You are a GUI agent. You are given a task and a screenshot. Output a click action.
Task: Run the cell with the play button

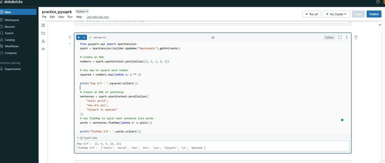[79, 37]
